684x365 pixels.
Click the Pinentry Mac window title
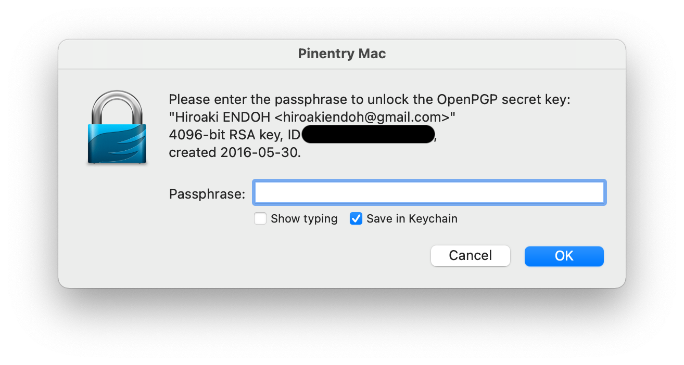click(x=341, y=54)
